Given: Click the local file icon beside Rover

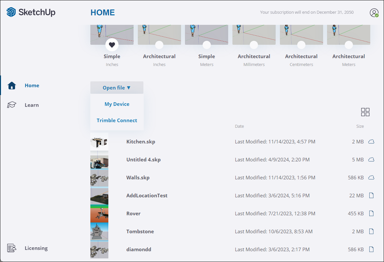Looking at the screenshot, I should click(x=371, y=214).
